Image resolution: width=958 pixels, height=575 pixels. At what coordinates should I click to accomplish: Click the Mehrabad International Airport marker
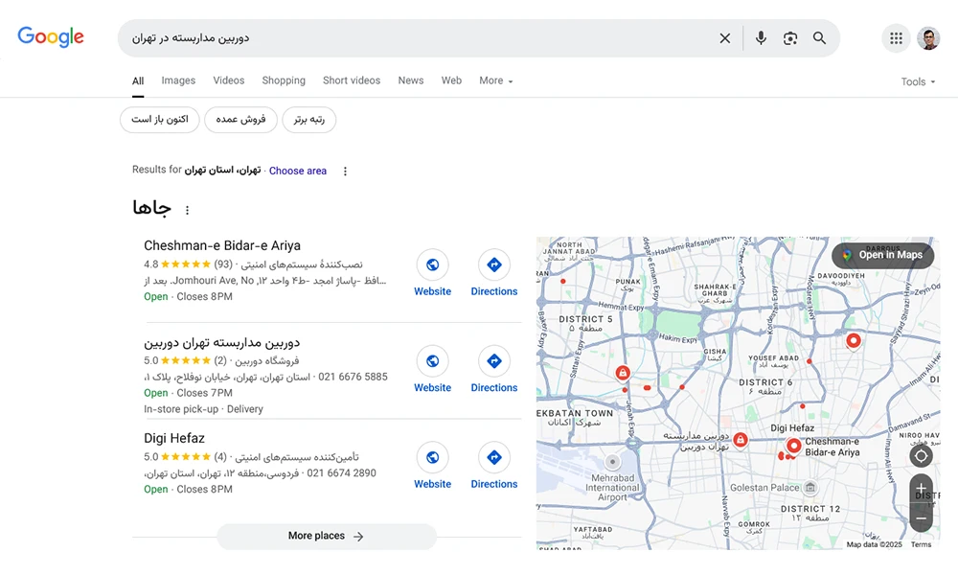click(612, 462)
